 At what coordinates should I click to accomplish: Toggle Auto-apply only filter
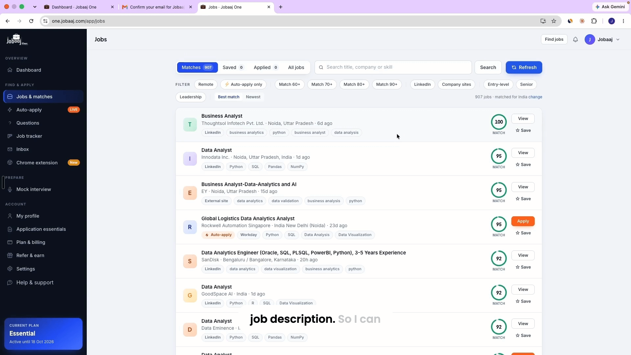click(x=243, y=84)
